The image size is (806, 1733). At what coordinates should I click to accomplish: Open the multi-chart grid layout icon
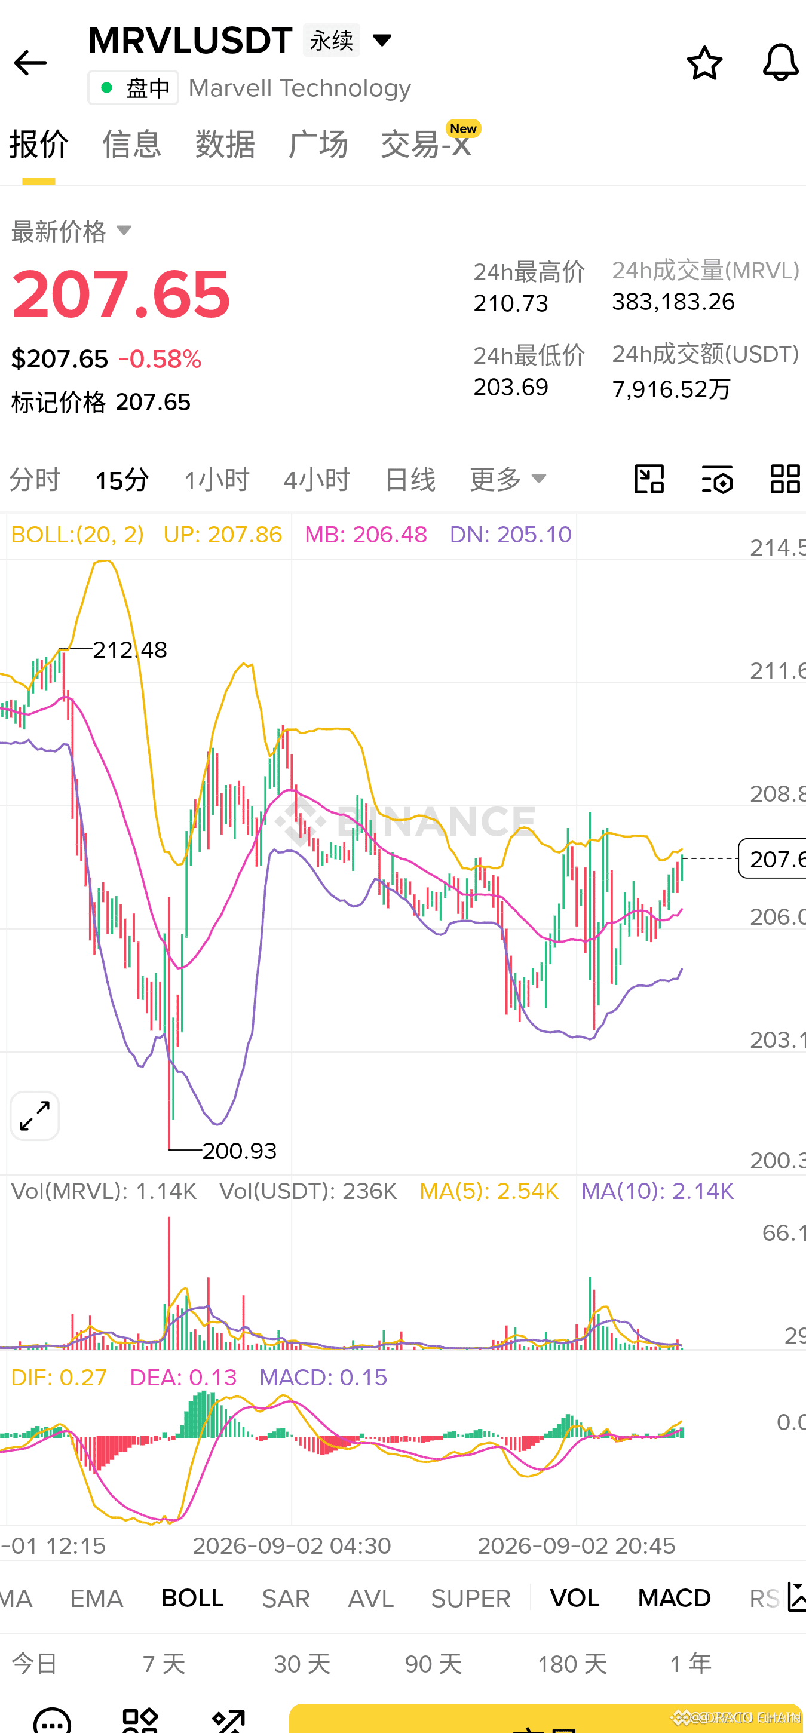[x=785, y=479]
